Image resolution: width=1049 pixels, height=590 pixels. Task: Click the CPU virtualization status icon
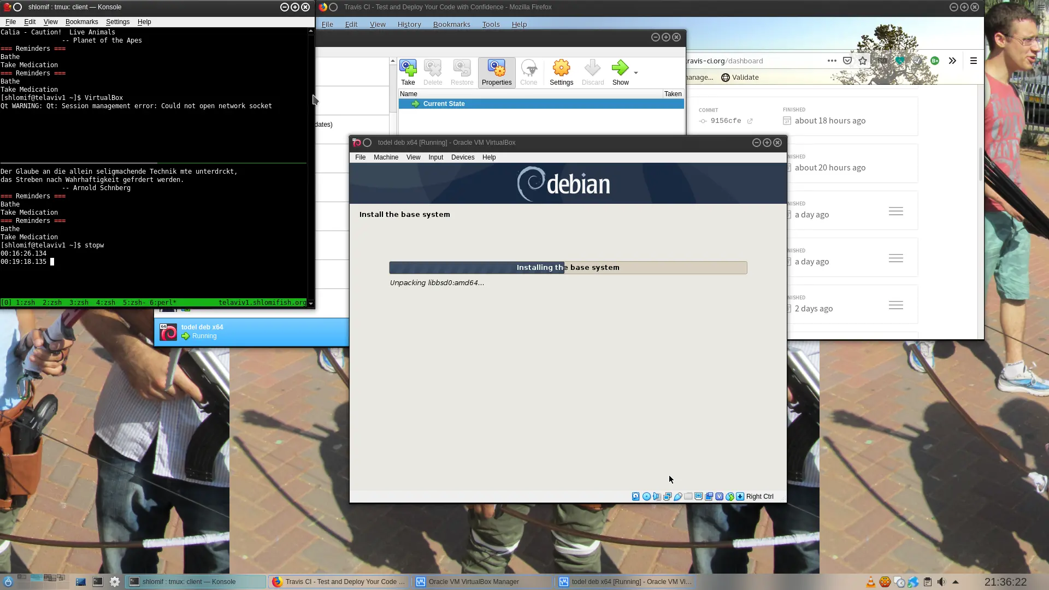coord(719,497)
